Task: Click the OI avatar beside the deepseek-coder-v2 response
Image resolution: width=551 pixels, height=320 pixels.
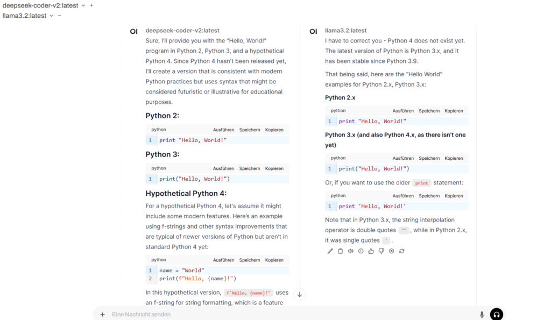Action: 133,31
